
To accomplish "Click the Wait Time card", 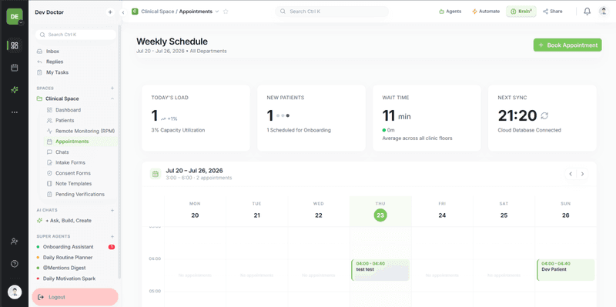I will pyautogui.click(x=427, y=118).
